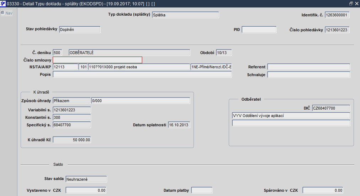Click the 'Datum splatnosti' label

149,125
